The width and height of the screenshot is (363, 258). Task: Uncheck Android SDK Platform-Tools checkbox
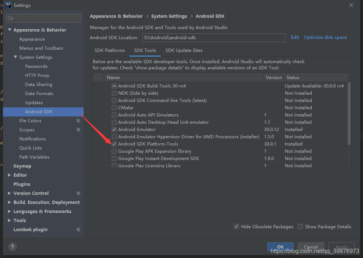coord(114,144)
